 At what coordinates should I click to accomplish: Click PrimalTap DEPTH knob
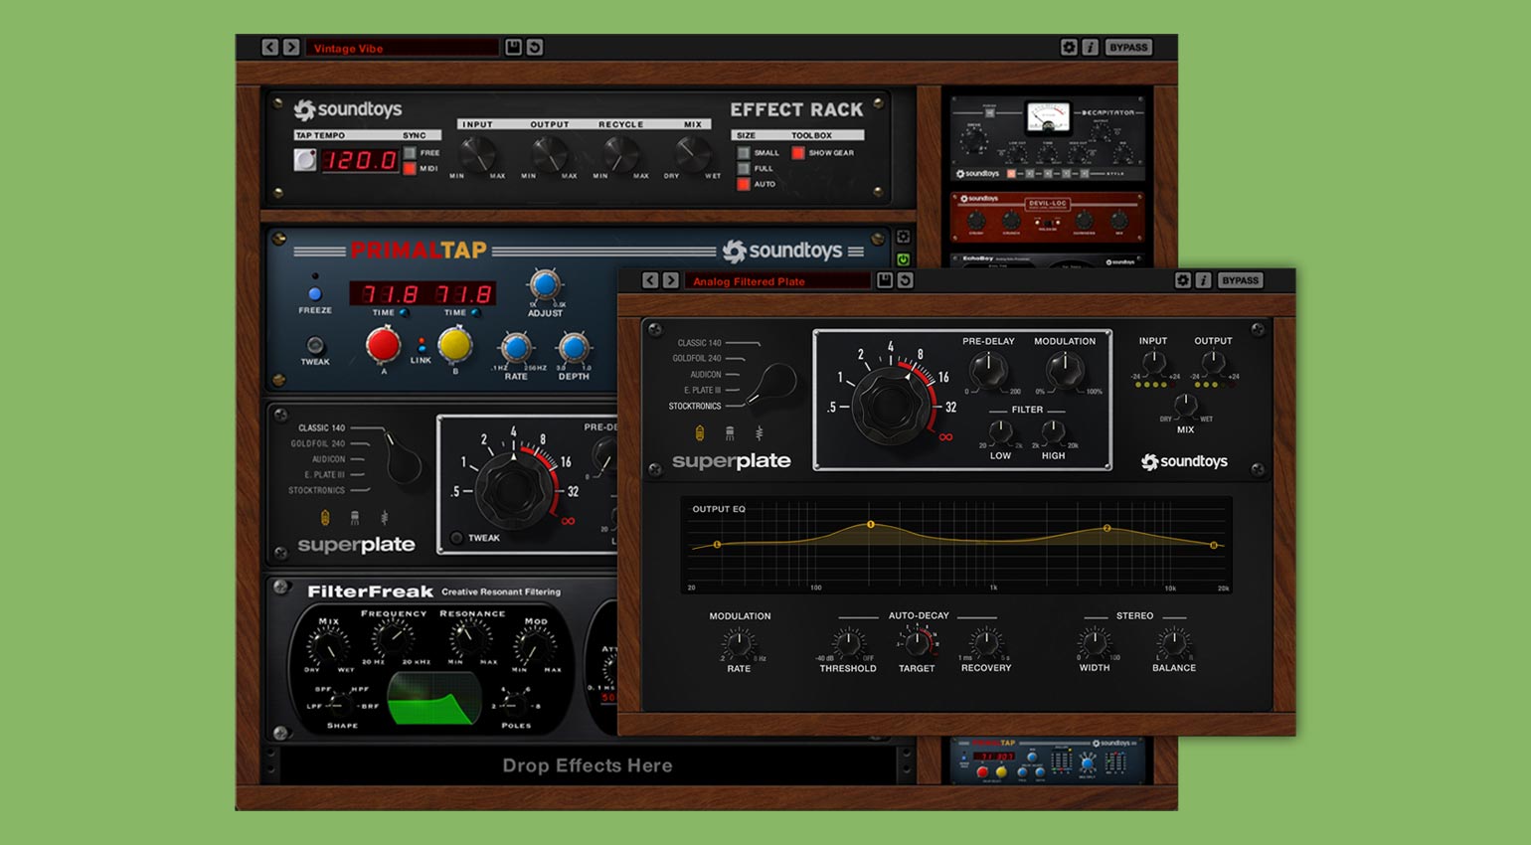[574, 348]
